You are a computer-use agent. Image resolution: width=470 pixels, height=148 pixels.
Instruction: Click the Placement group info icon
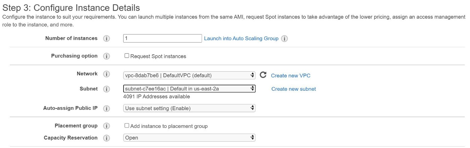pos(106,126)
